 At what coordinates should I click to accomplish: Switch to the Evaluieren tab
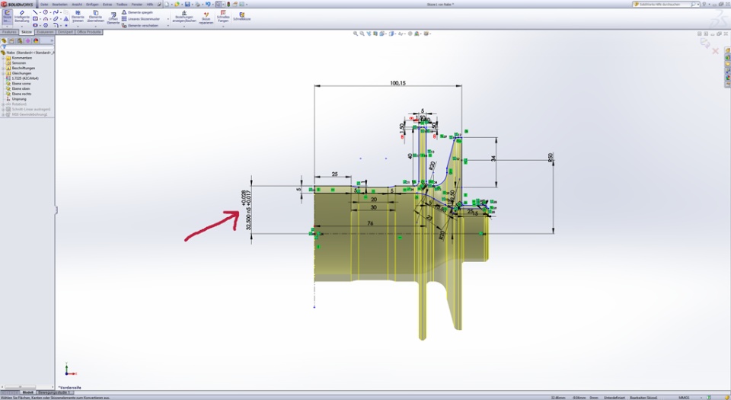click(x=45, y=32)
